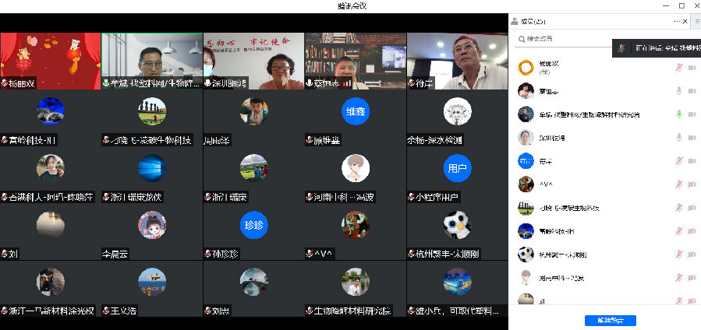Open the hamburger menu at the top right
This screenshot has height=330, width=701.
(697, 22)
